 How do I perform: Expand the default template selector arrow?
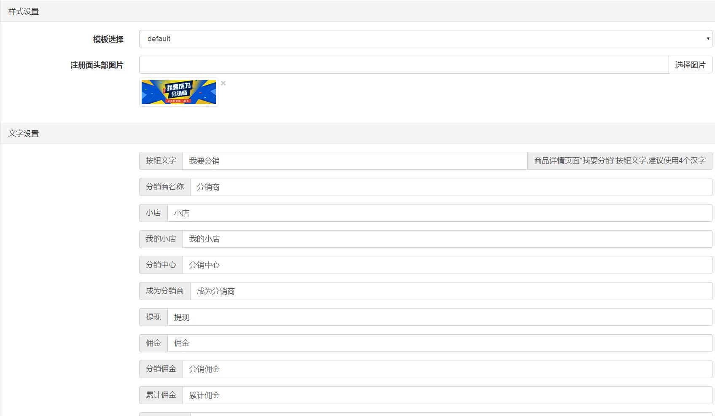tap(707, 39)
